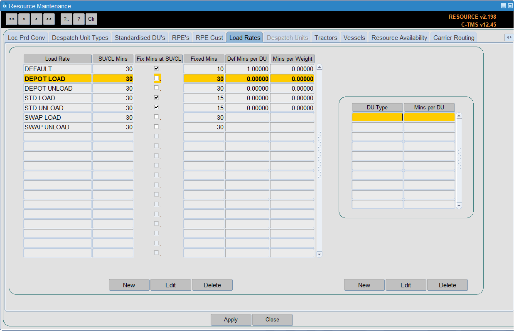This screenshot has width=514, height=331.
Task: Click Delete under the Load Rate table
Action: point(212,285)
